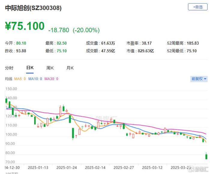210x174 pixels.
Task: Click 52周最低 value 75.10
Action: click(x=192, y=51)
